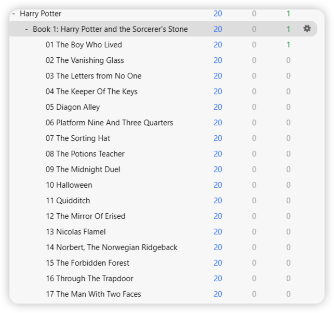Click learn count 0 for Platform Nine And Three Quarters
Screen dimensions: 334x313
click(254, 123)
